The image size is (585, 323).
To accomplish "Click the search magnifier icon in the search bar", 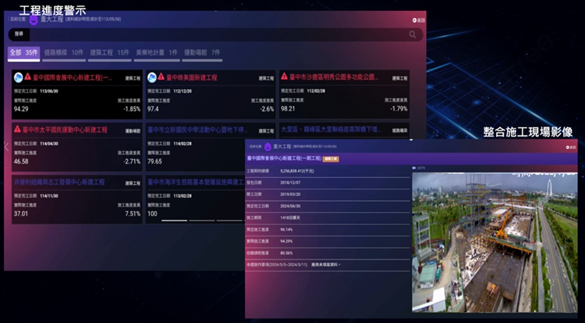I will (412, 34).
